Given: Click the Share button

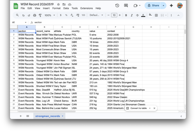Looking at the screenshot, I should click(x=153, y=5).
